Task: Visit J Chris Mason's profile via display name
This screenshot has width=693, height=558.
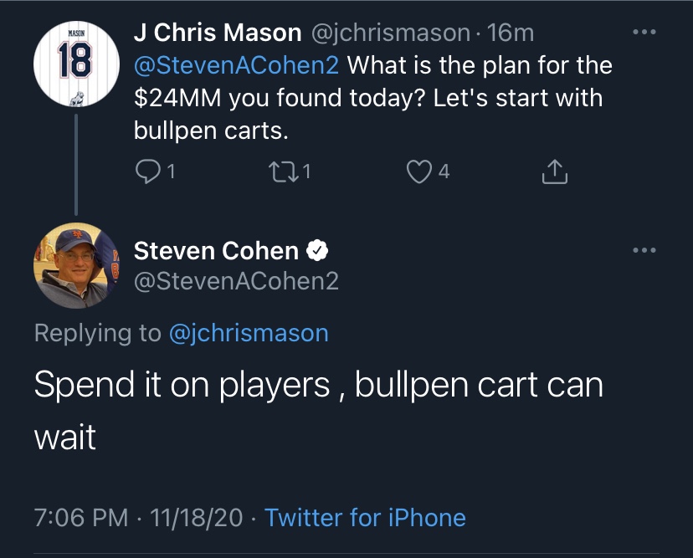Action: click(x=217, y=33)
